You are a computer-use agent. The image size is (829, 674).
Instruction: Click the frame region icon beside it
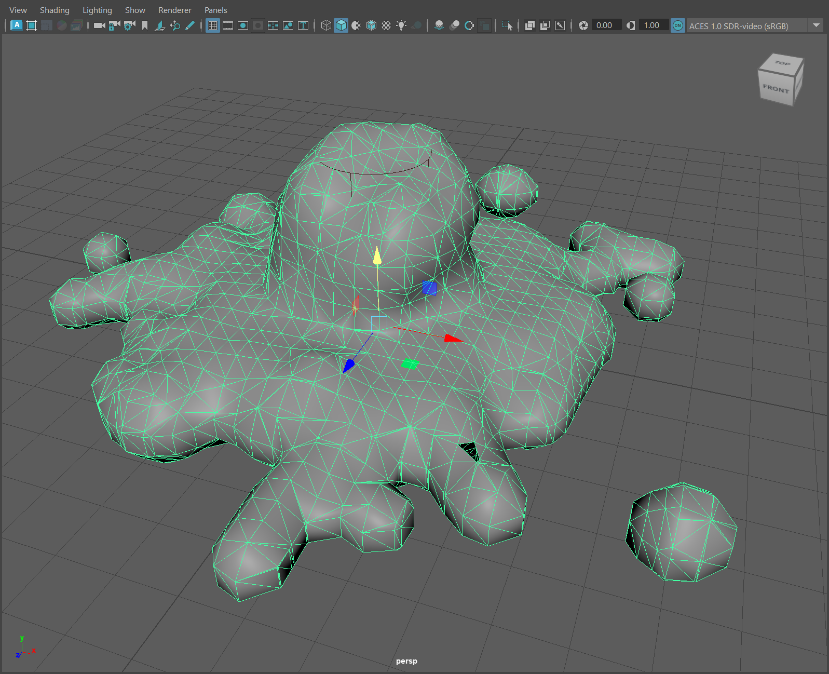[32, 25]
